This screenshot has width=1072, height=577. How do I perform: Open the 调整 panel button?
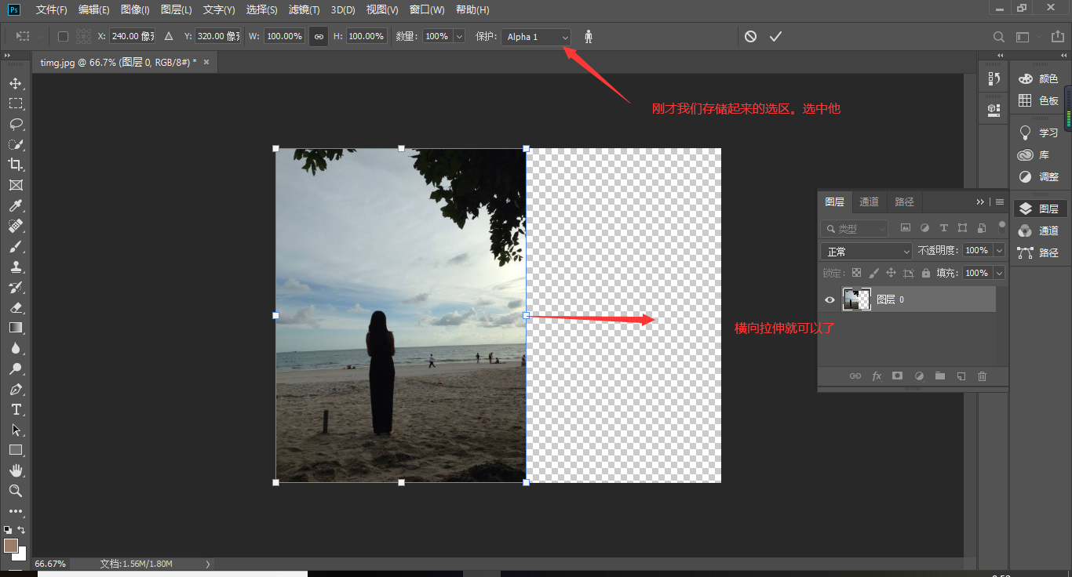1039,176
